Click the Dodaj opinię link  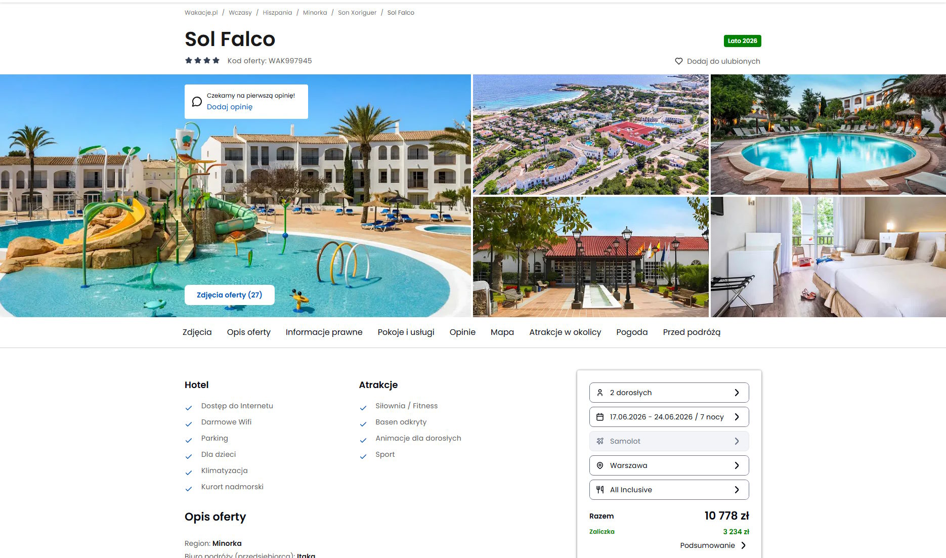tap(230, 107)
